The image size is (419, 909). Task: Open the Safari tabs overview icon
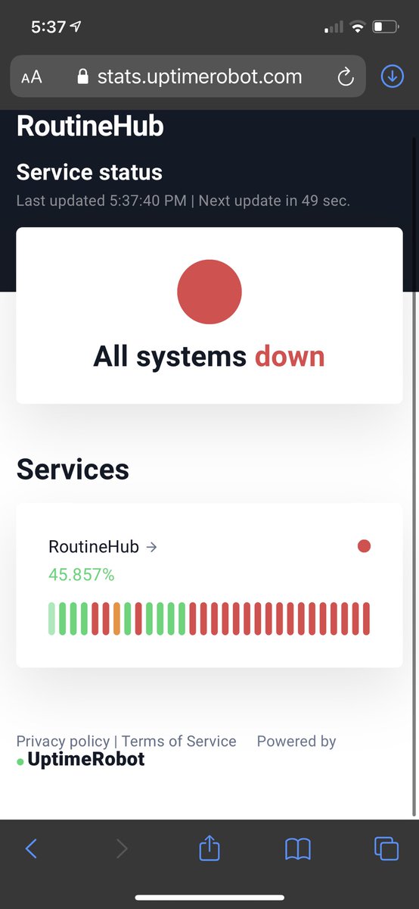tap(386, 848)
